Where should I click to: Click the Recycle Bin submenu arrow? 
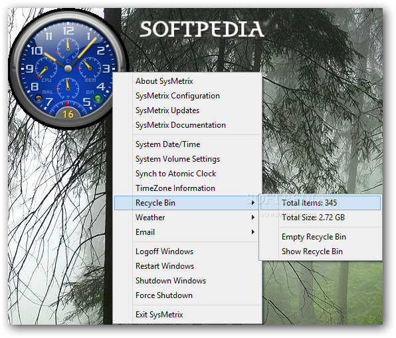pos(253,203)
